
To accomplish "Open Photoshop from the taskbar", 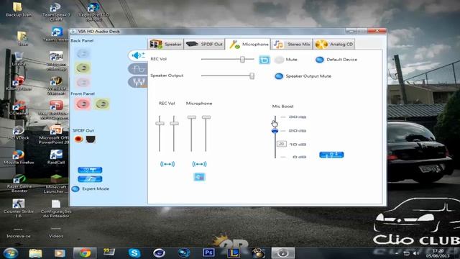I will 208,253.
